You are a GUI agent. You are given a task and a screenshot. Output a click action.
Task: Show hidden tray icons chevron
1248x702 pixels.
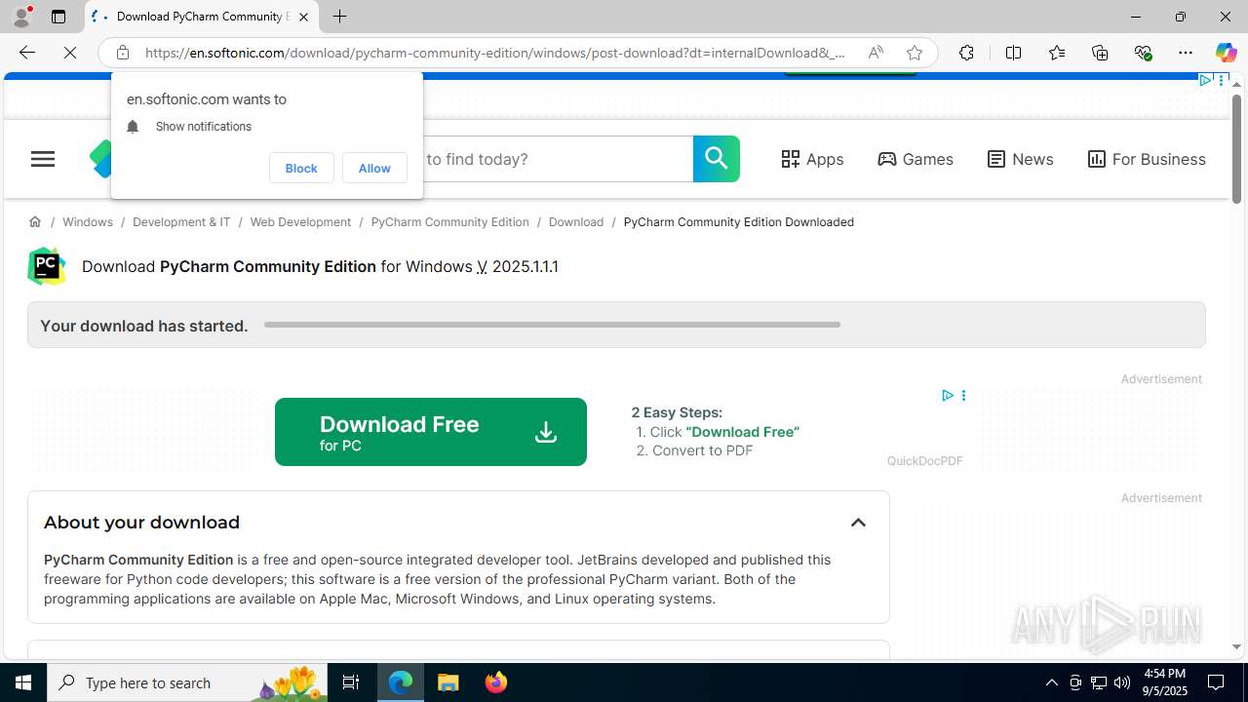[1051, 682]
